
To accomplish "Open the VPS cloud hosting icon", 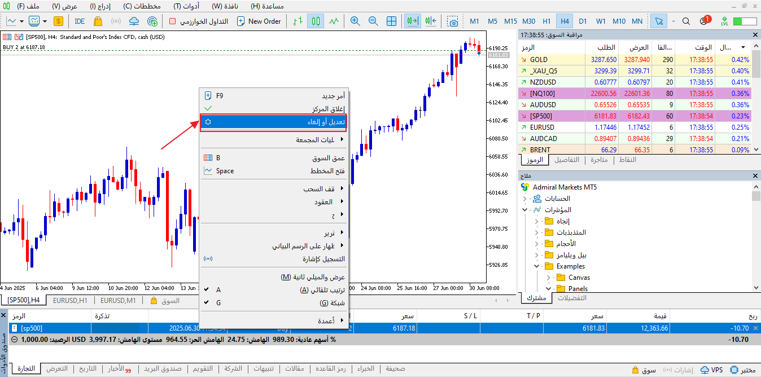I will click(x=134, y=21).
